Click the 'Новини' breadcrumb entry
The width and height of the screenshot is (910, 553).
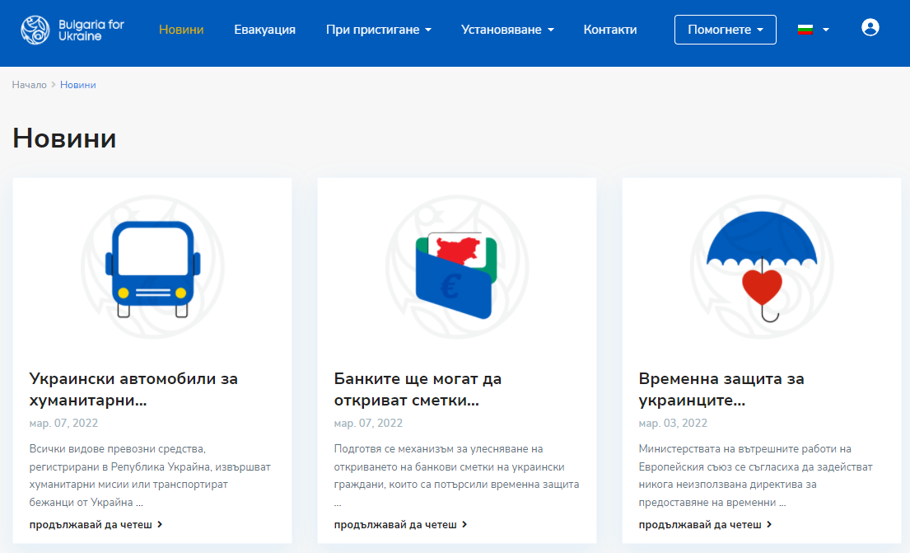pos(78,84)
